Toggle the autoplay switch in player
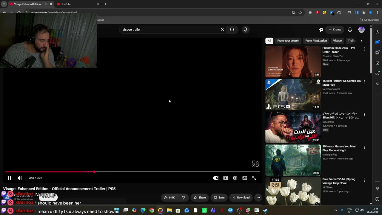The height and width of the screenshot is (215, 382). pos(216,178)
